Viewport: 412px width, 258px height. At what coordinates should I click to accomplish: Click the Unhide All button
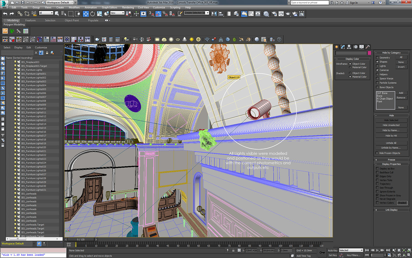(x=391, y=143)
